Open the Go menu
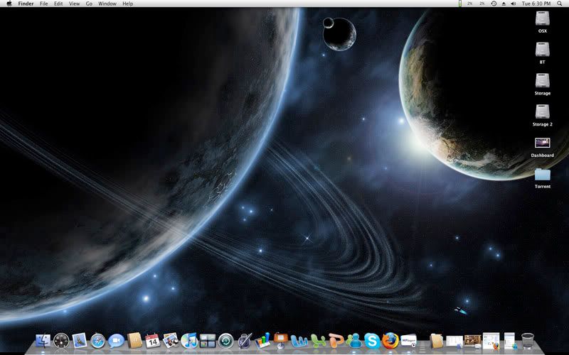 click(89, 4)
